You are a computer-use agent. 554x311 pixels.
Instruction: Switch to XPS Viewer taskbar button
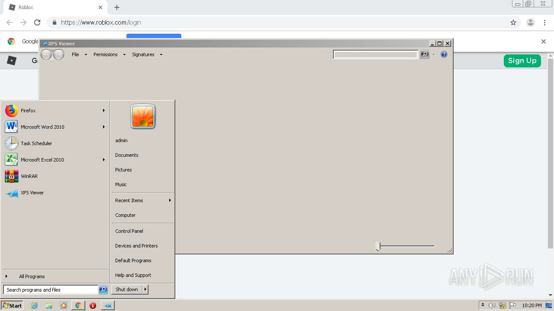pyautogui.click(x=108, y=305)
